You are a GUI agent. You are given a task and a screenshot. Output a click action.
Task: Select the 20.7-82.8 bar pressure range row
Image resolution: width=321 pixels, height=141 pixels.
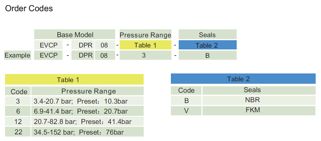(87, 122)
